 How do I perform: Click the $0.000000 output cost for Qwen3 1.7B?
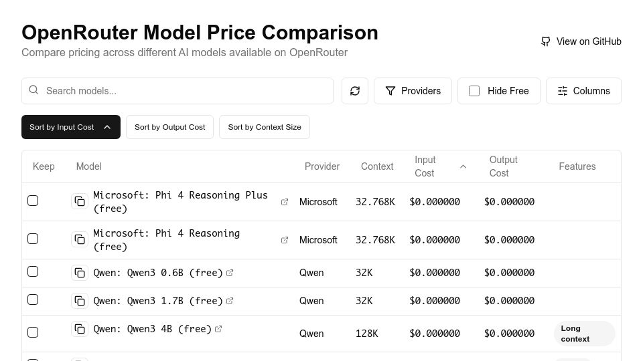(x=509, y=301)
